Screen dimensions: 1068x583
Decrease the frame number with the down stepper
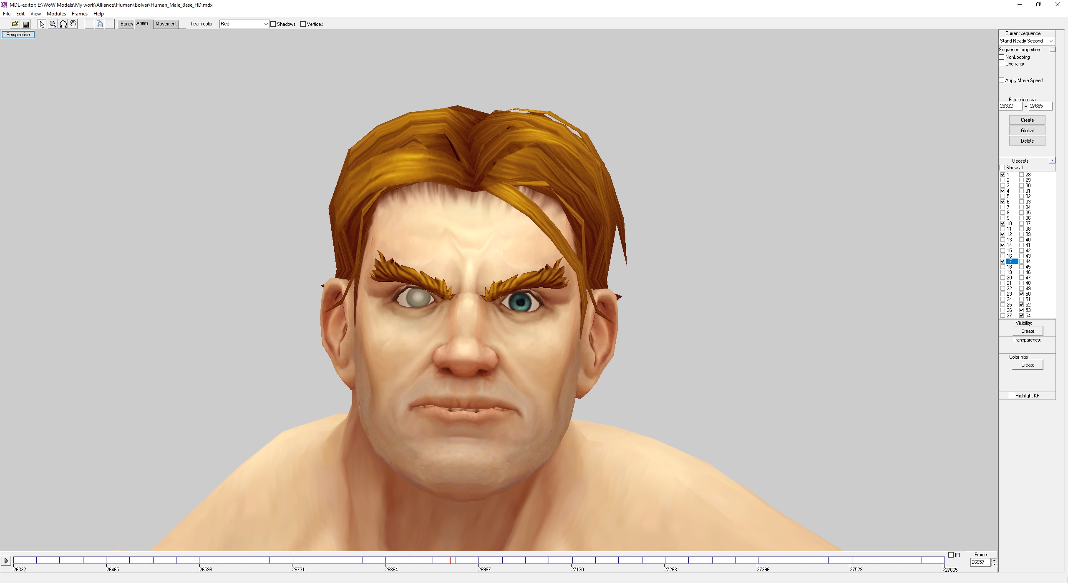coord(994,564)
